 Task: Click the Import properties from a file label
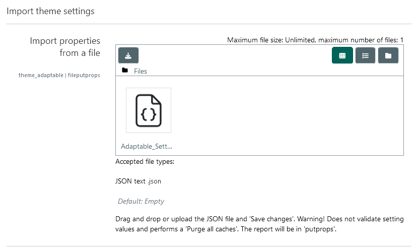(x=65, y=47)
